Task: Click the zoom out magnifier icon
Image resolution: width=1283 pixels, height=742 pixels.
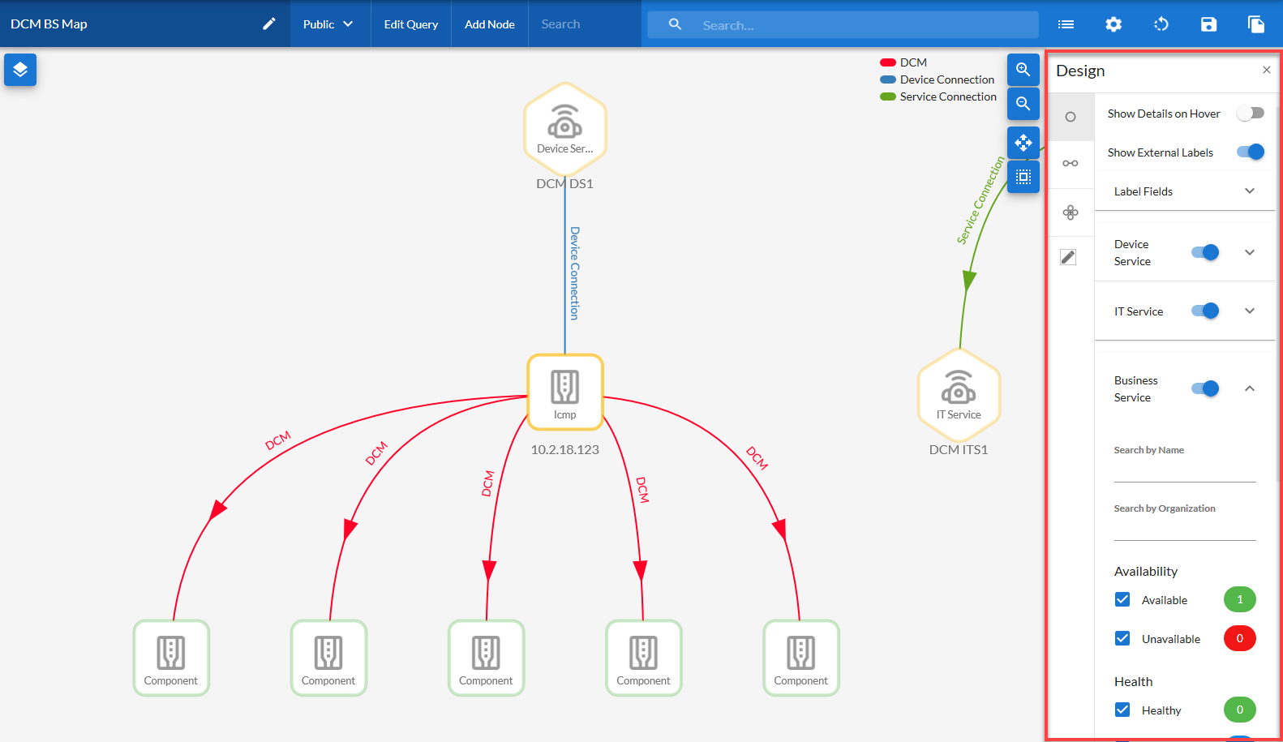Action: point(1023,104)
